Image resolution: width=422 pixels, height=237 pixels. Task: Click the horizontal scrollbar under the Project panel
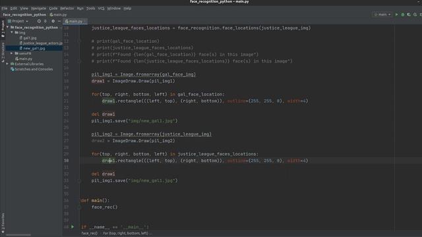[x=18, y=235]
